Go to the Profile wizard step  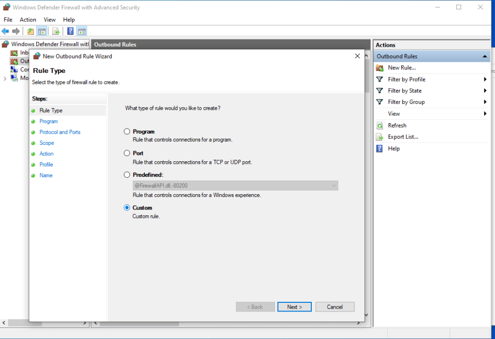click(46, 165)
